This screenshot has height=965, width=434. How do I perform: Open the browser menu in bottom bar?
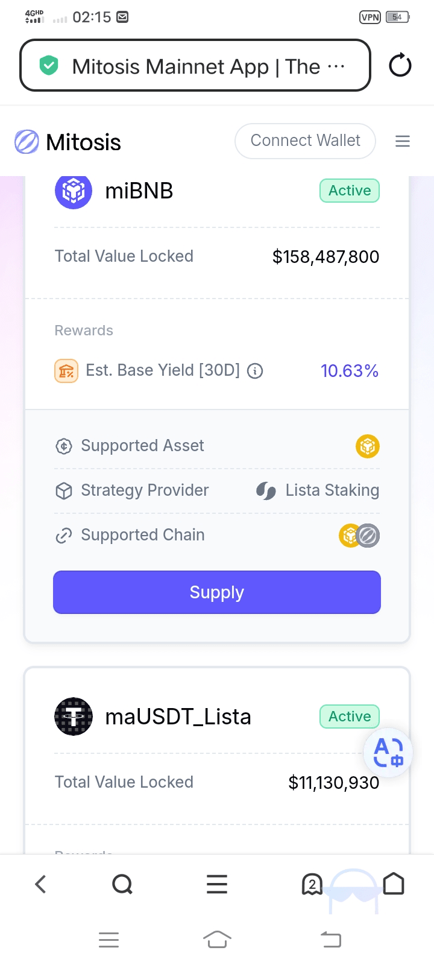click(217, 884)
